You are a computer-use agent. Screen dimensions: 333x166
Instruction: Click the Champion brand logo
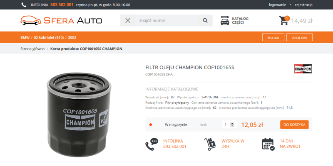303,69
